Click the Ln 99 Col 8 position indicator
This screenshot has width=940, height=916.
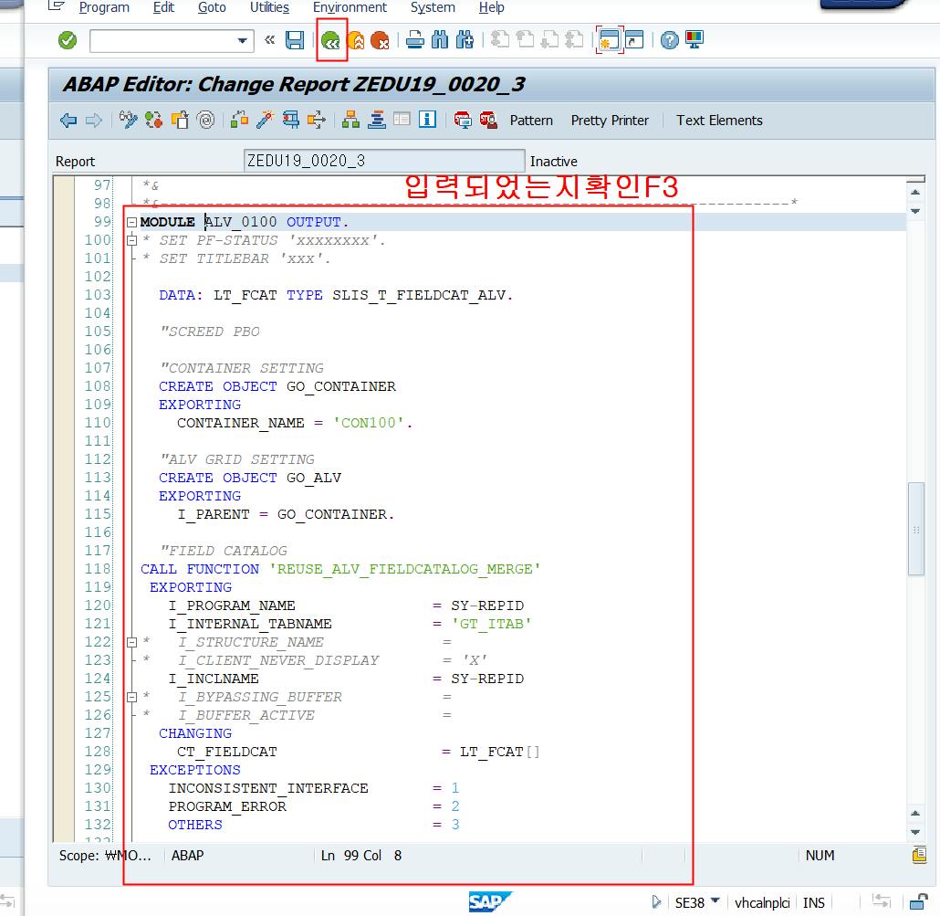(360, 856)
